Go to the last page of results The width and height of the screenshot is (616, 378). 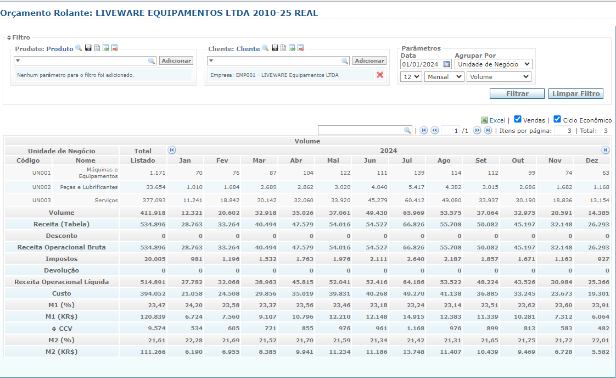coord(488,131)
